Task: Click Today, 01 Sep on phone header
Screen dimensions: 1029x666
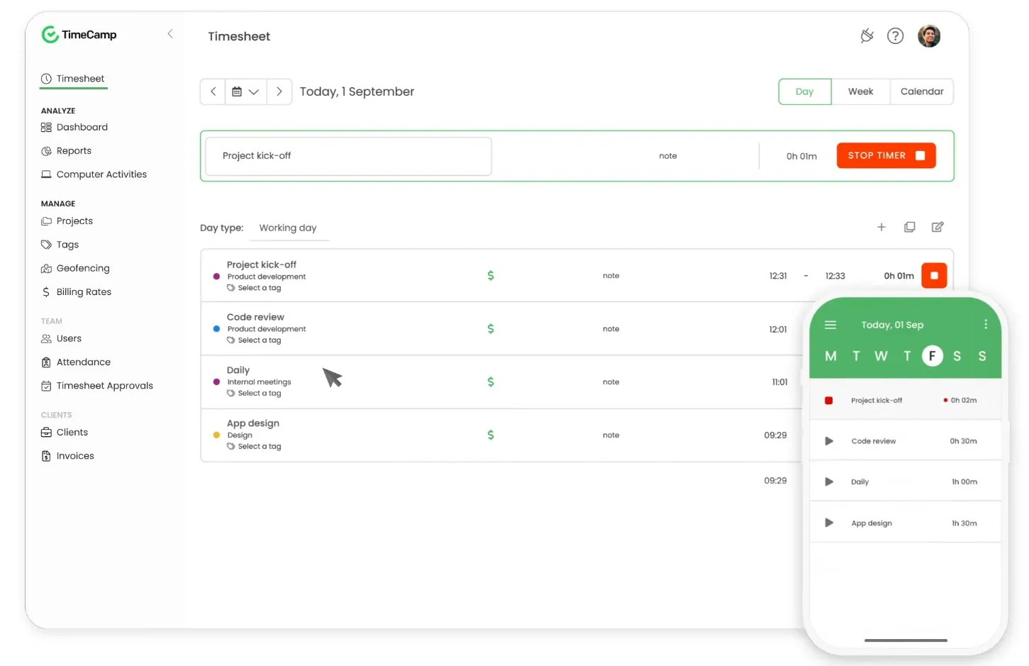Action: coord(892,325)
